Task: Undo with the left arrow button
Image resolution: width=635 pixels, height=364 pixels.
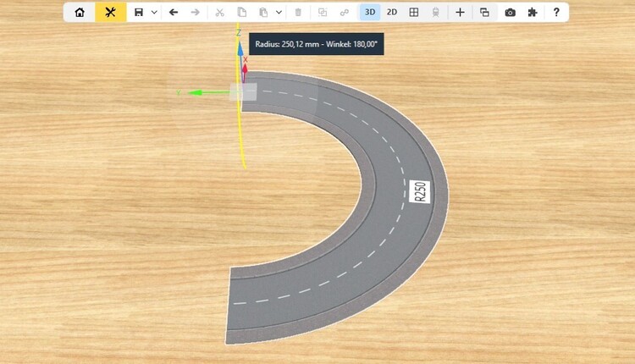Action: [x=174, y=13]
